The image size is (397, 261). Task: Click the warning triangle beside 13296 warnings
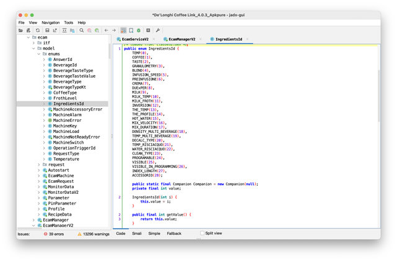tap(79, 234)
